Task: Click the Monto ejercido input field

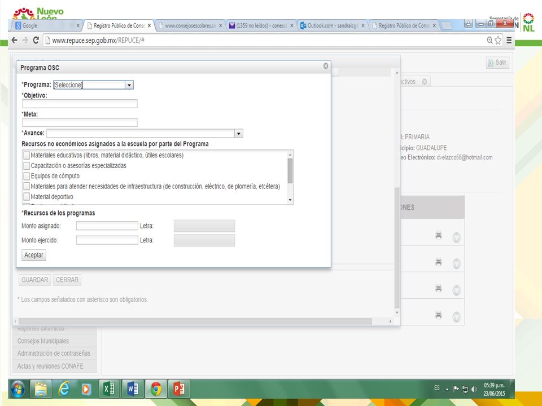Action: [107, 240]
